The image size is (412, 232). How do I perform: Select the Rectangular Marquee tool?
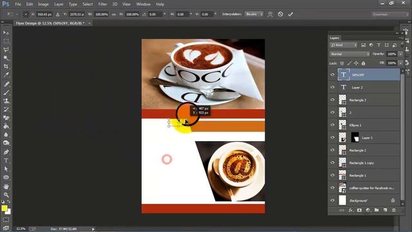(6, 41)
